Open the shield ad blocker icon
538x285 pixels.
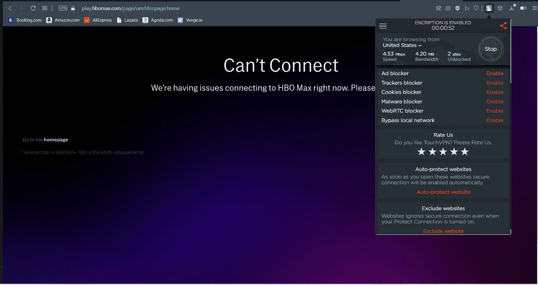click(458, 8)
